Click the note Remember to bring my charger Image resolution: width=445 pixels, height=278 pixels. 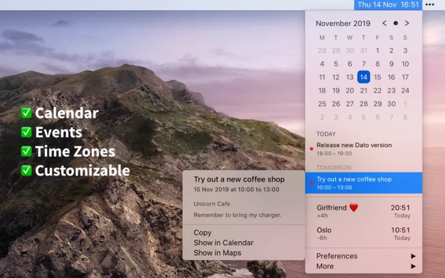point(237,215)
